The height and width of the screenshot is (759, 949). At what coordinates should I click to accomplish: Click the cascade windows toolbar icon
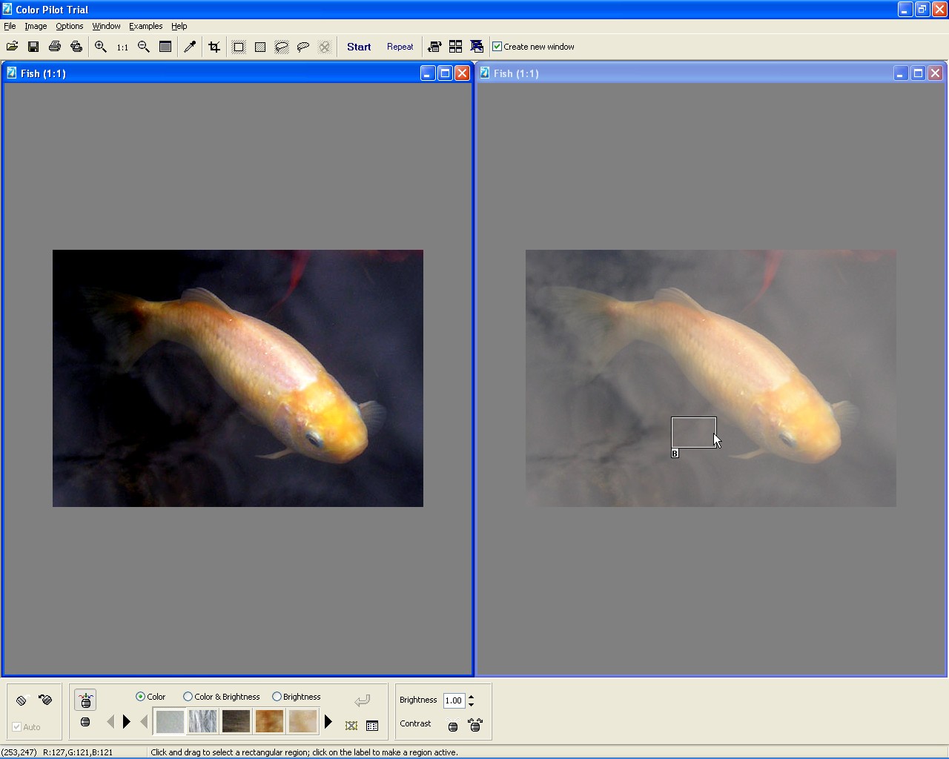click(434, 47)
